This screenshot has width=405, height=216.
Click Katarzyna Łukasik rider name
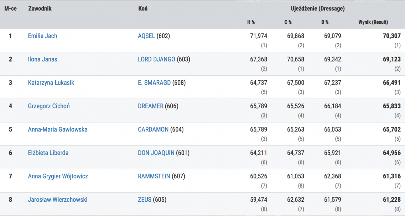51,83
